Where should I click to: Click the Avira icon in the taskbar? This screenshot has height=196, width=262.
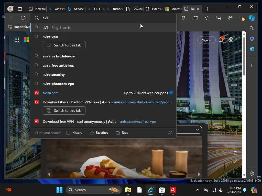pyautogui.click(x=173, y=190)
